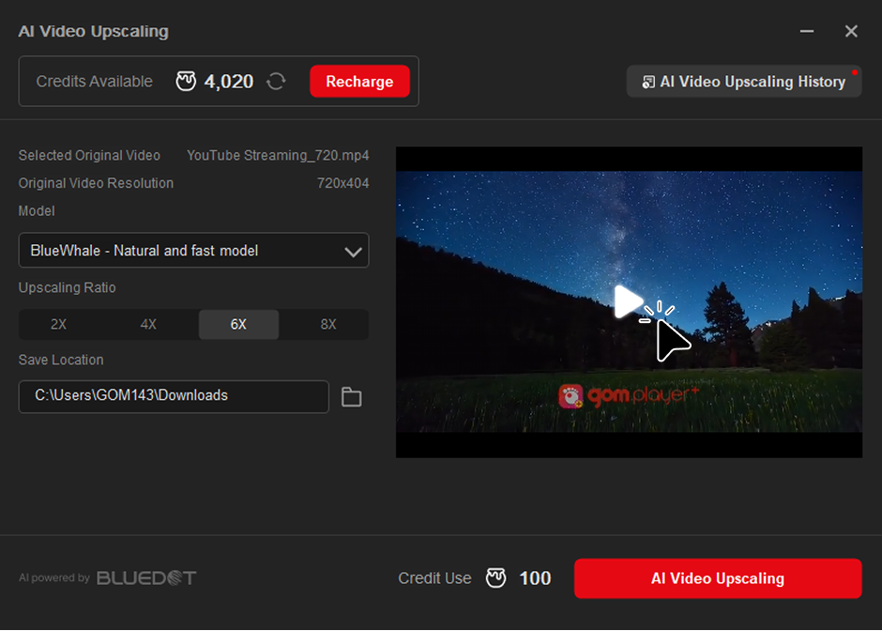Click the 720x404 original resolution value

pos(342,183)
